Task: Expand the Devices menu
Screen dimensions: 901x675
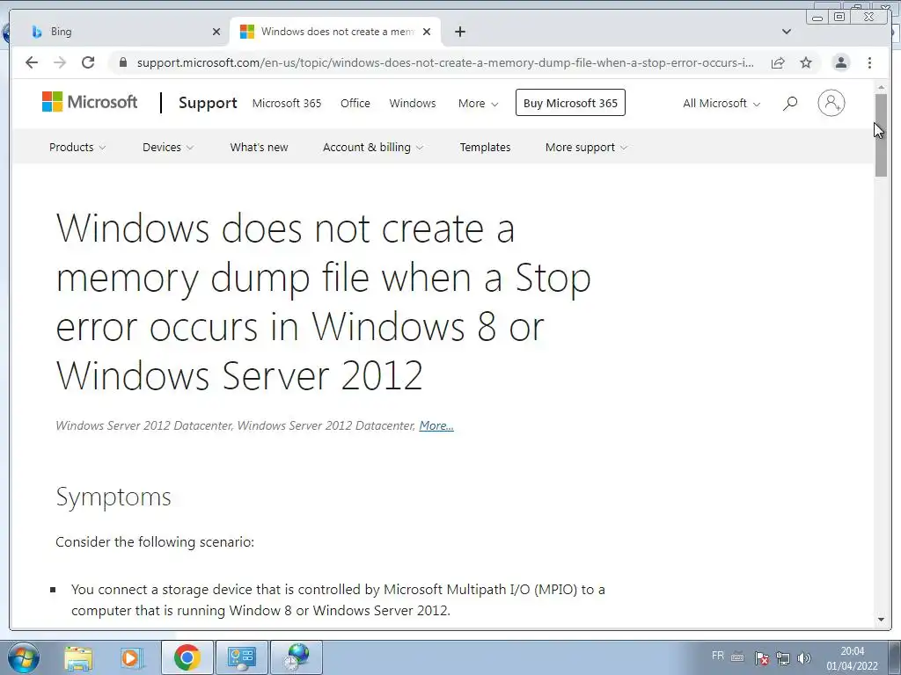Action: tap(168, 147)
